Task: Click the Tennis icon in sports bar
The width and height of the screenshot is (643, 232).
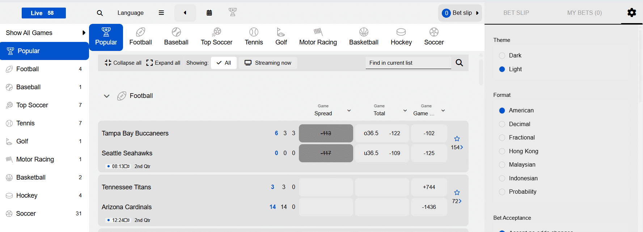Action: (x=254, y=32)
